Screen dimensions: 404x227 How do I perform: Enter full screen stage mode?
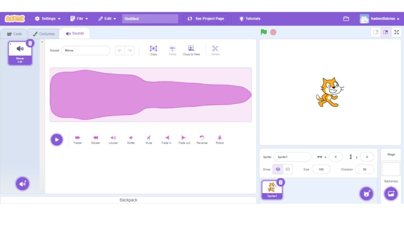[397, 32]
